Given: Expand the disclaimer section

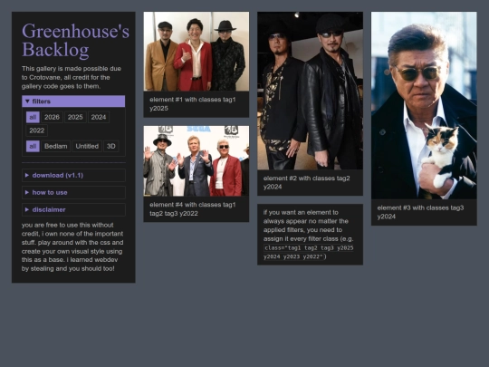Looking at the screenshot, I should point(73,209).
